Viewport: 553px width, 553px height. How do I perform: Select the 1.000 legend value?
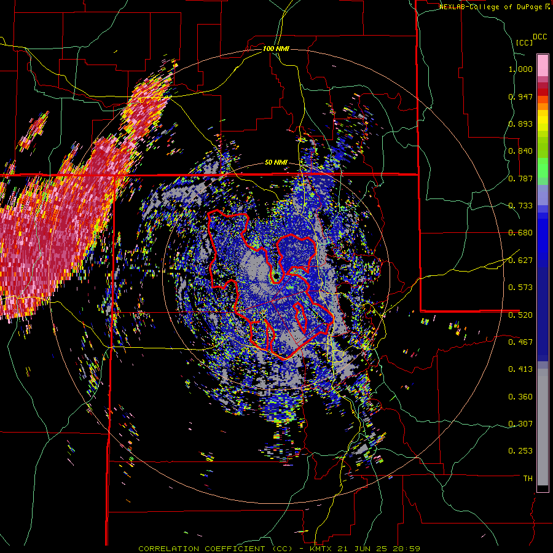click(x=520, y=69)
